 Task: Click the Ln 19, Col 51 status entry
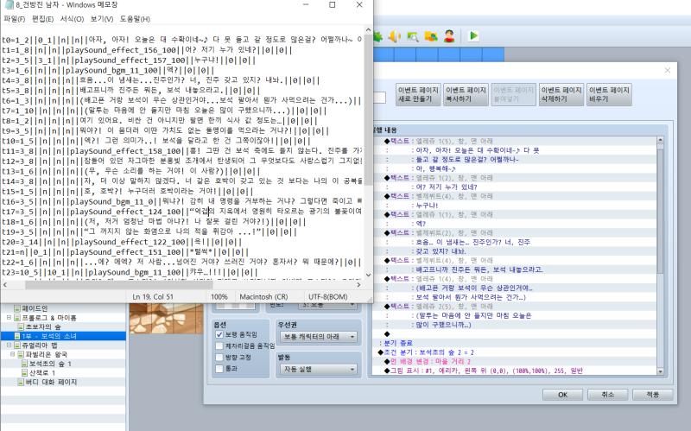pos(154,296)
